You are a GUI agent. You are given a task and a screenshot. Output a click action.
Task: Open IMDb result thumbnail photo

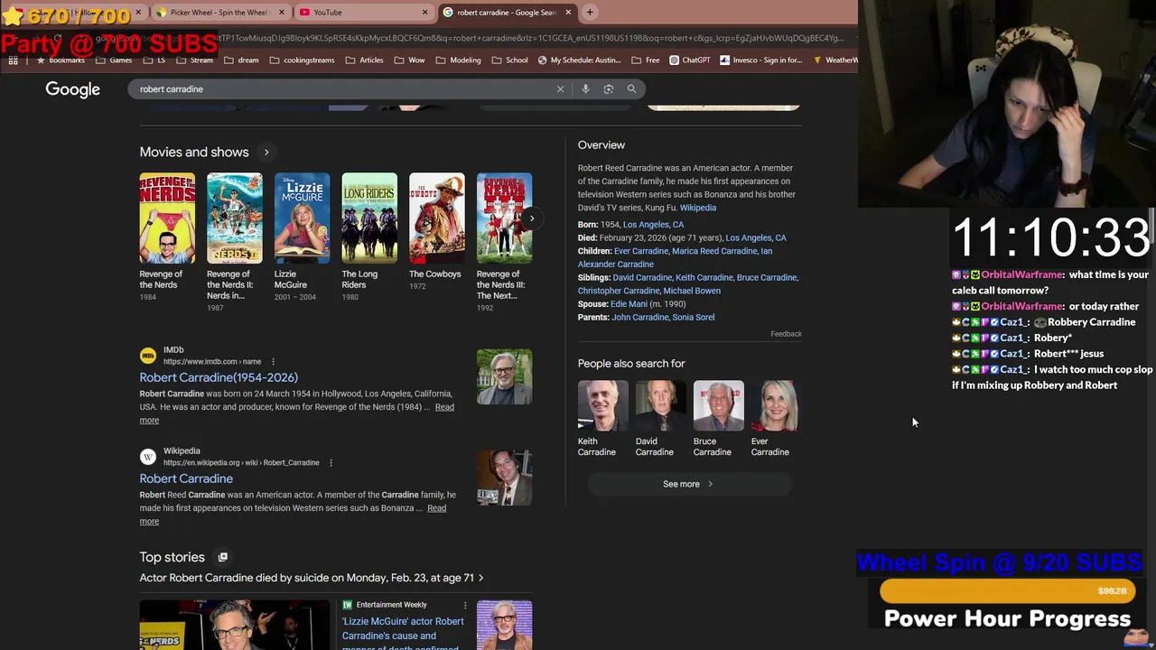pos(504,376)
